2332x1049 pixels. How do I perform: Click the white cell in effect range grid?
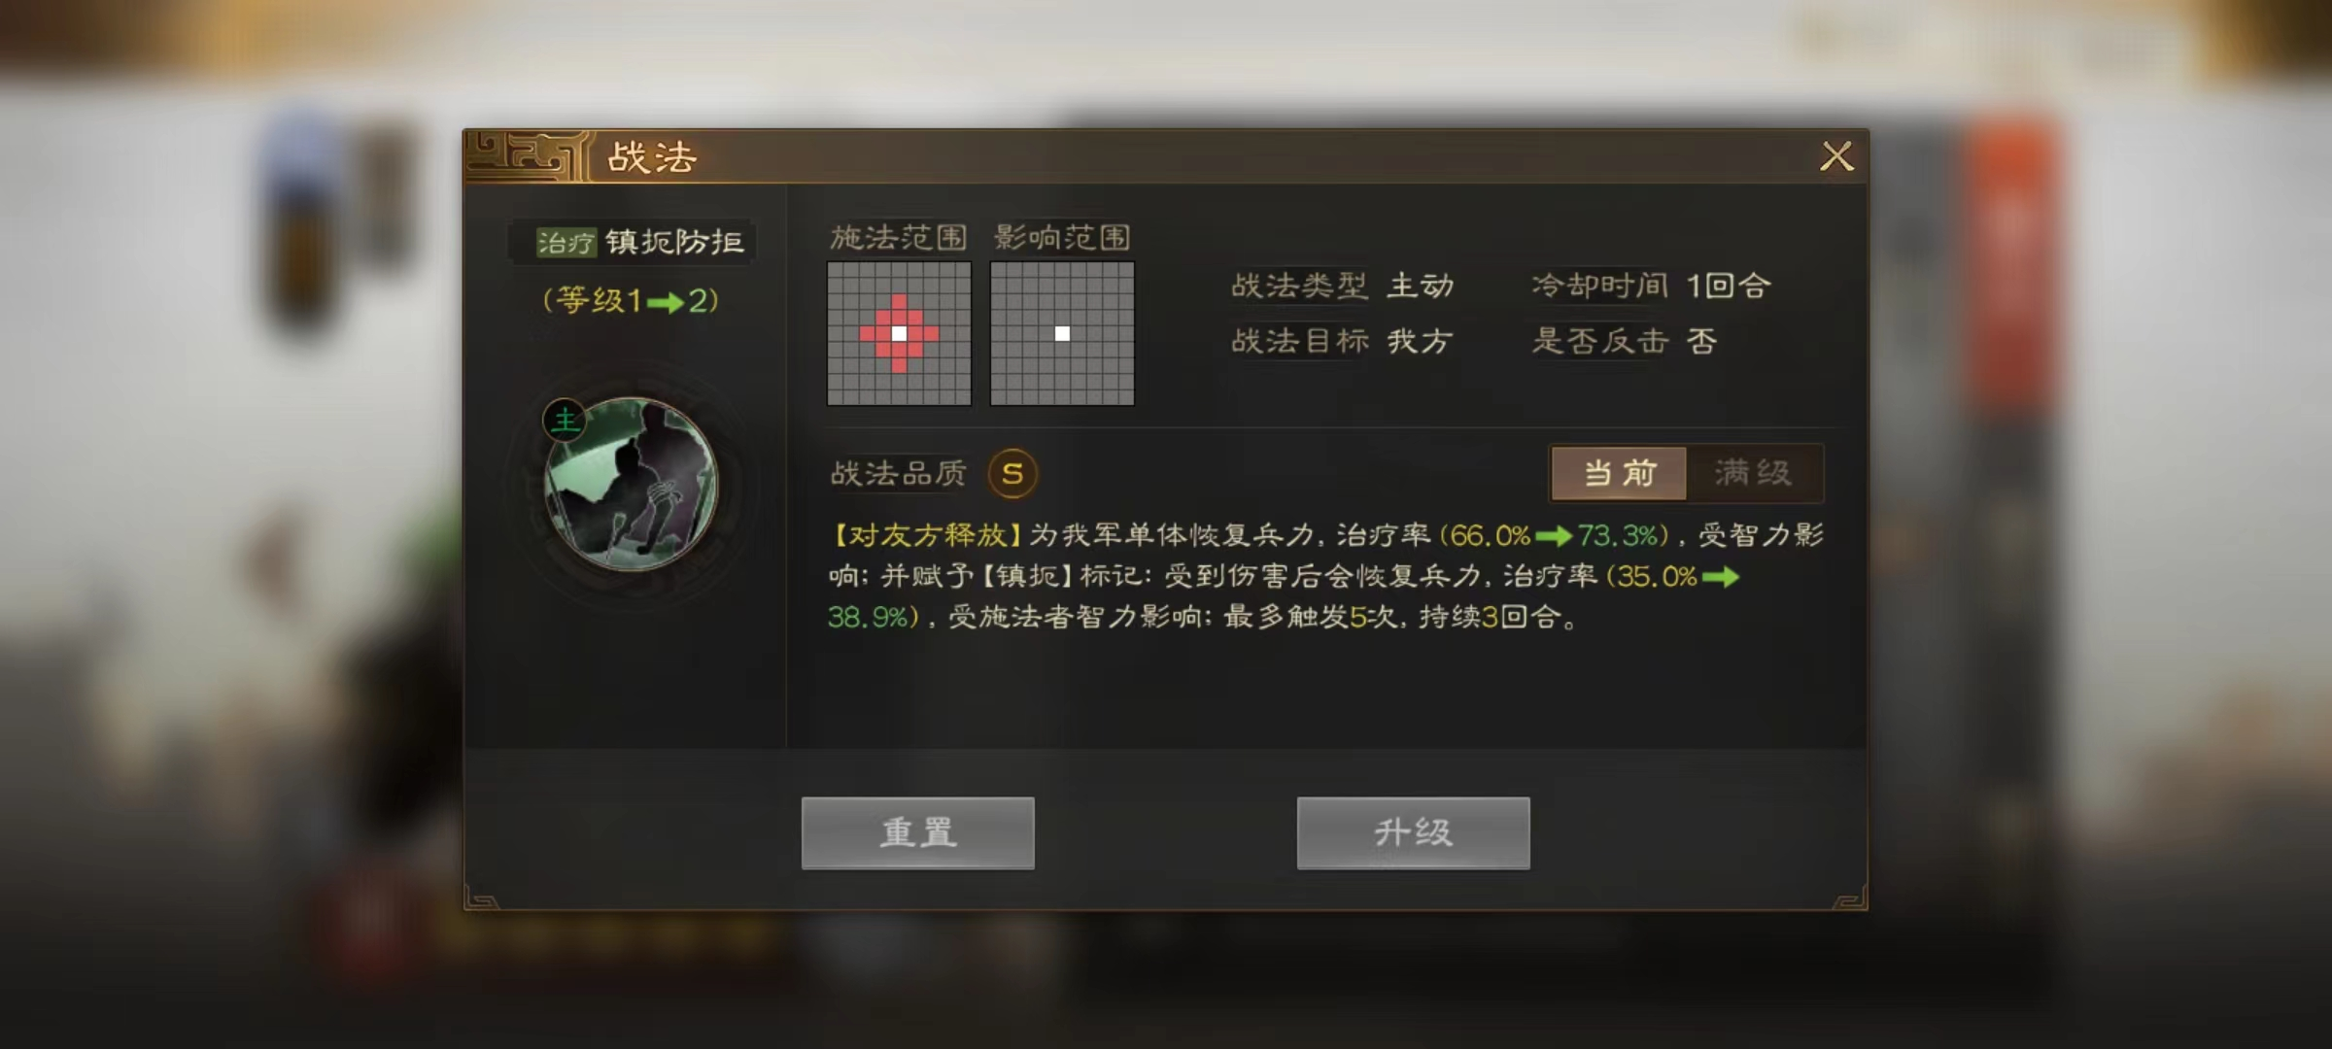1062,333
